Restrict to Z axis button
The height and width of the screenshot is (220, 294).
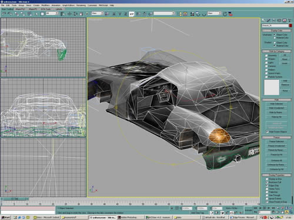(126, 14)
